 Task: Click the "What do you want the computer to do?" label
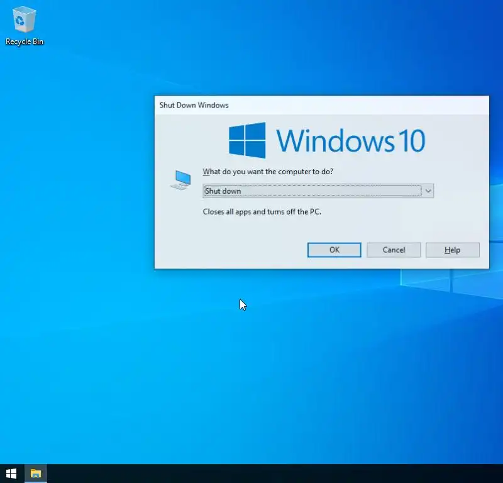[x=268, y=172]
